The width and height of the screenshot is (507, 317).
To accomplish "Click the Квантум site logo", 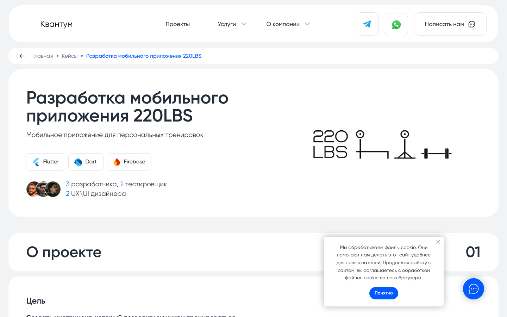I will coord(56,24).
